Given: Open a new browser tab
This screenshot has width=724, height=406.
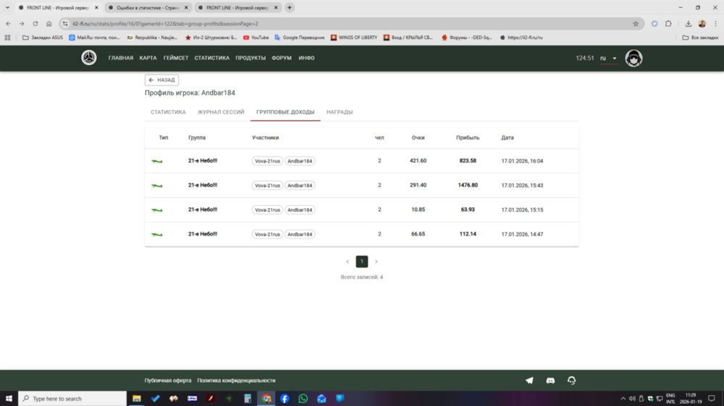Looking at the screenshot, I should coord(290,7).
